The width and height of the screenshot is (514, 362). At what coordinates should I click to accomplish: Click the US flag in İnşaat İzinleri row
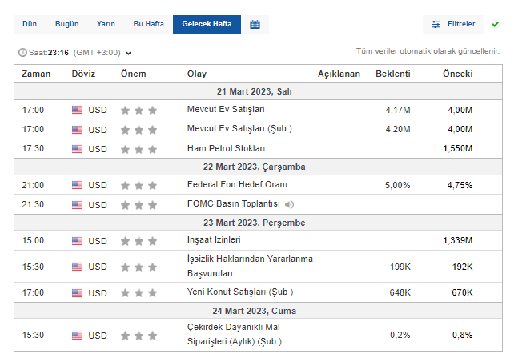[x=77, y=241]
